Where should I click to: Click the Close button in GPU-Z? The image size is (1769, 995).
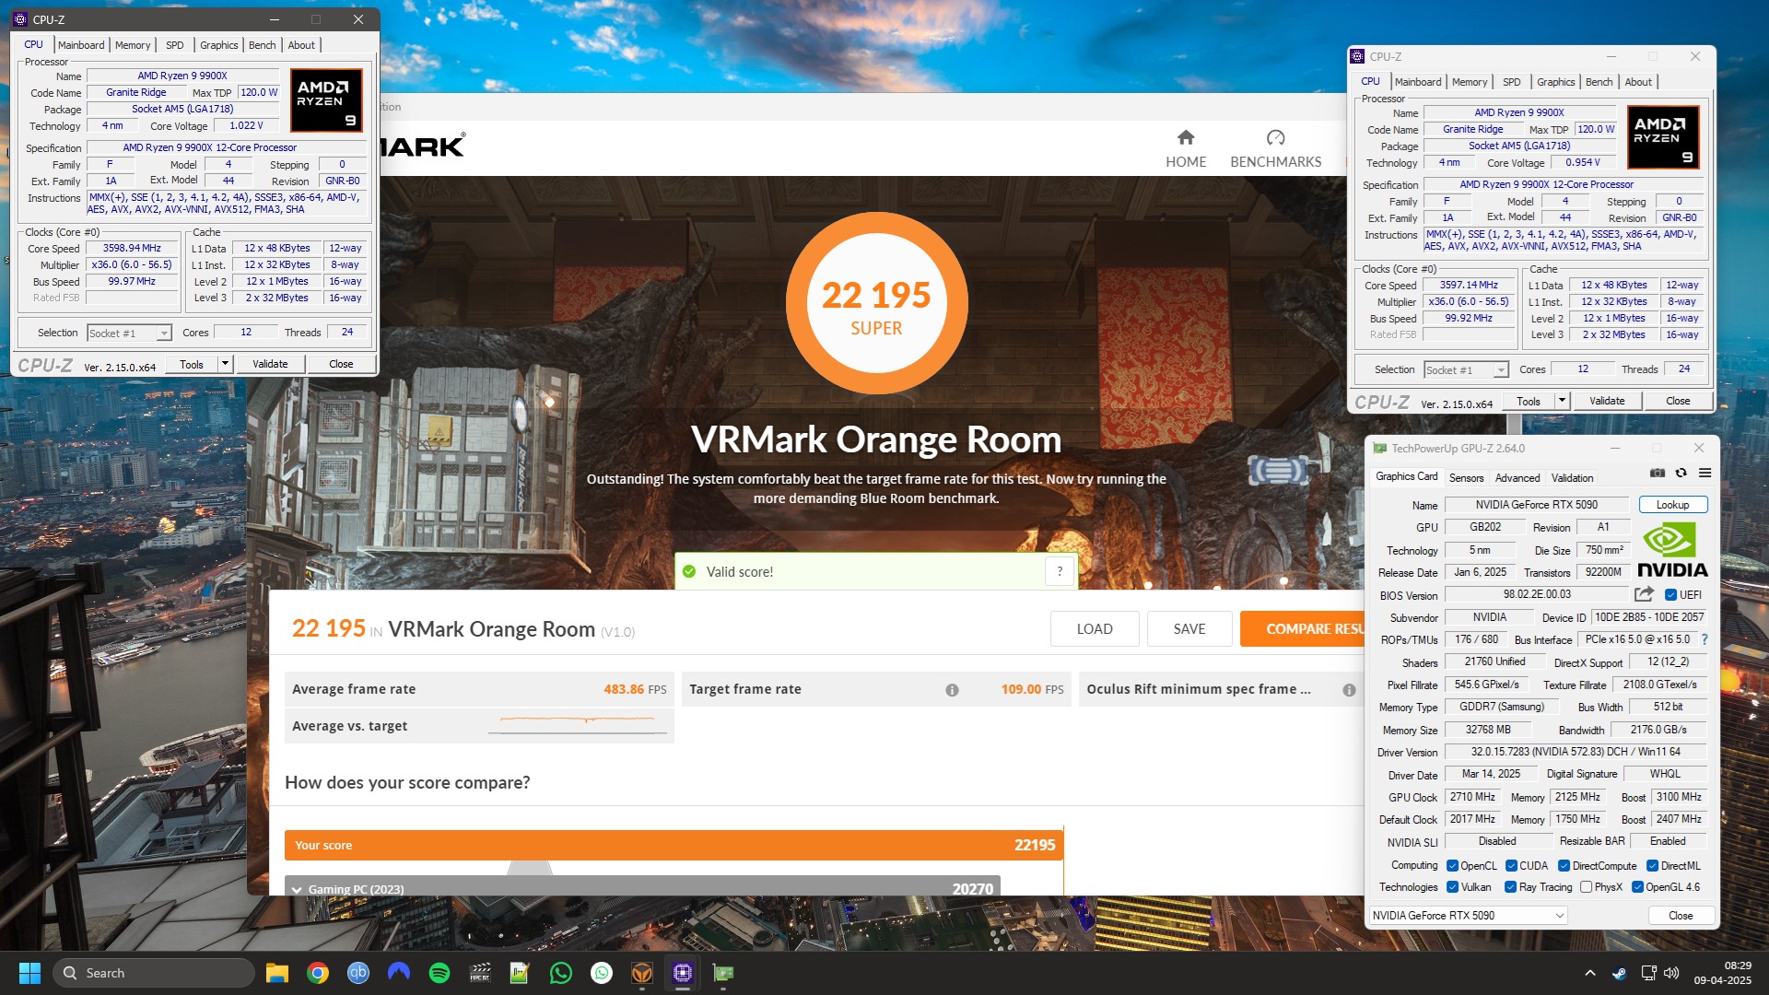tap(1681, 916)
